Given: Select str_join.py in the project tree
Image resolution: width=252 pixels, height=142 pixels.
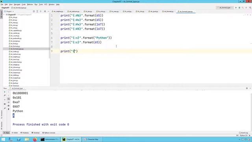Looking at the screenshot, I should coord(14,80).
